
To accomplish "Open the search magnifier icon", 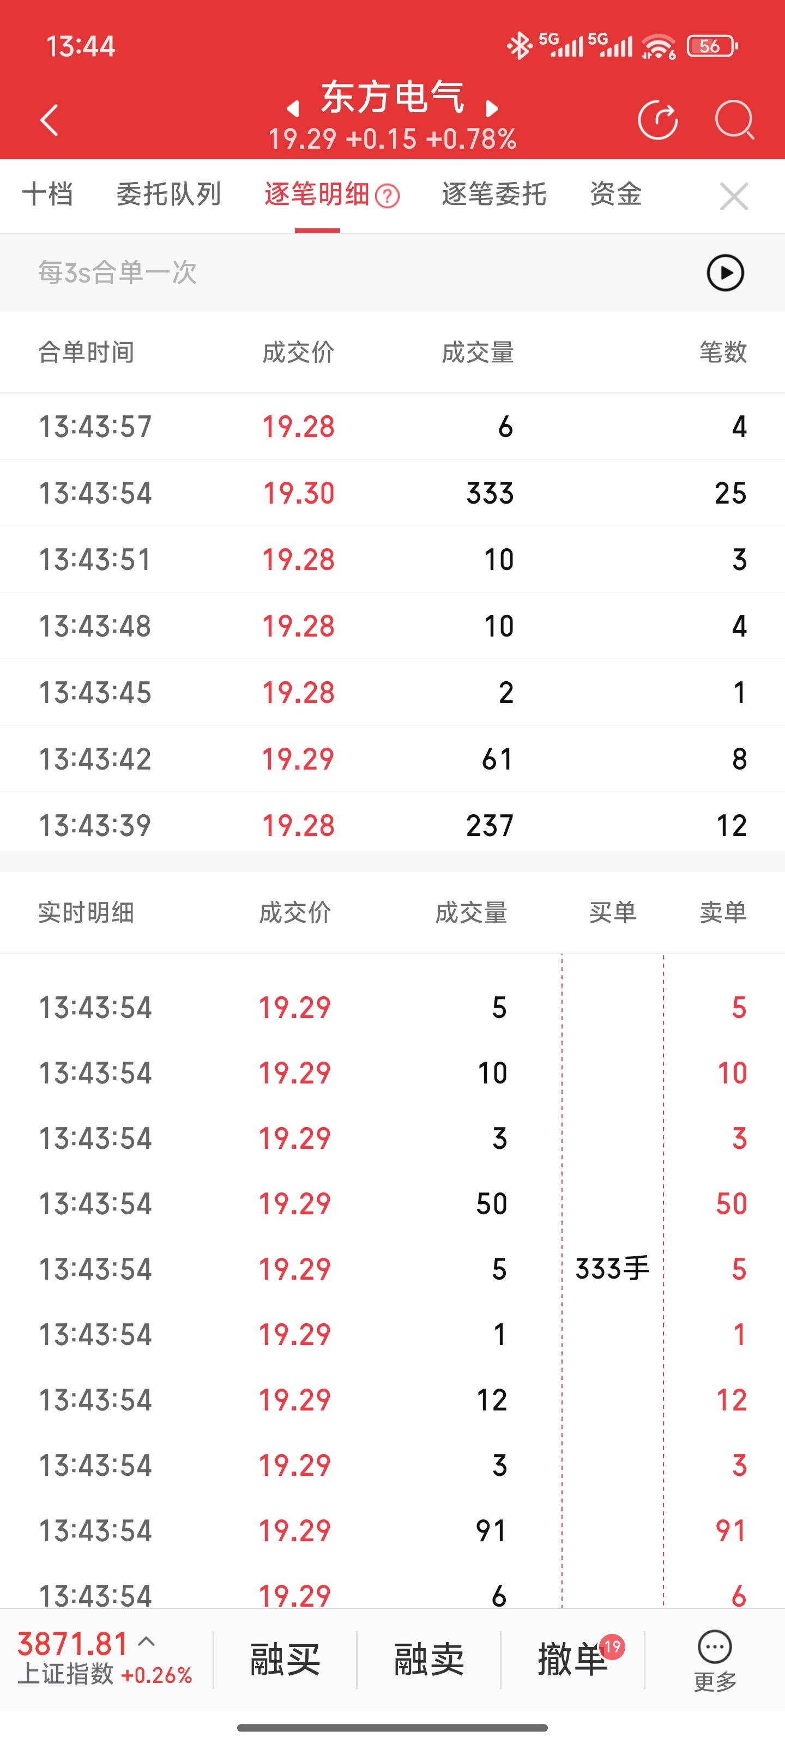I will [x=734, y=120].
